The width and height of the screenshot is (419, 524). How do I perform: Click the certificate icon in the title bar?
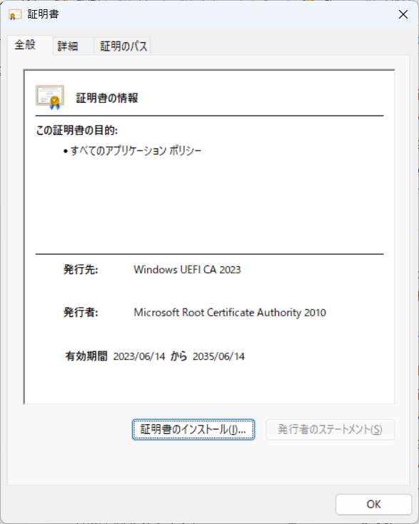click(15, 15)
